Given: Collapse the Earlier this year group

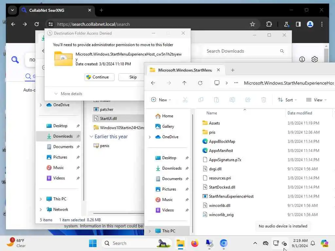Looking at the screenshot, I should [x=92, y=136].
